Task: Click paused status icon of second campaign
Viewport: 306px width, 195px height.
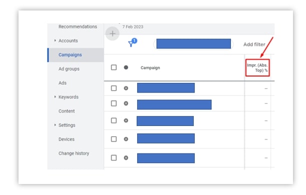Action: (126, 103)
